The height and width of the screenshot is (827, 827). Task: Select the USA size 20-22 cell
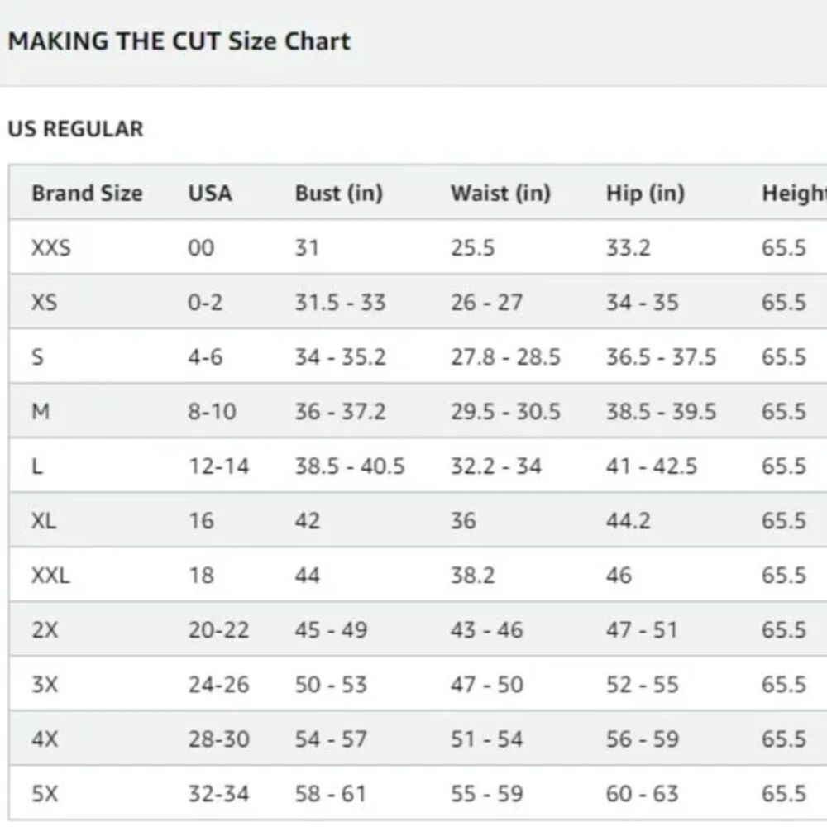tap(218, 630)
